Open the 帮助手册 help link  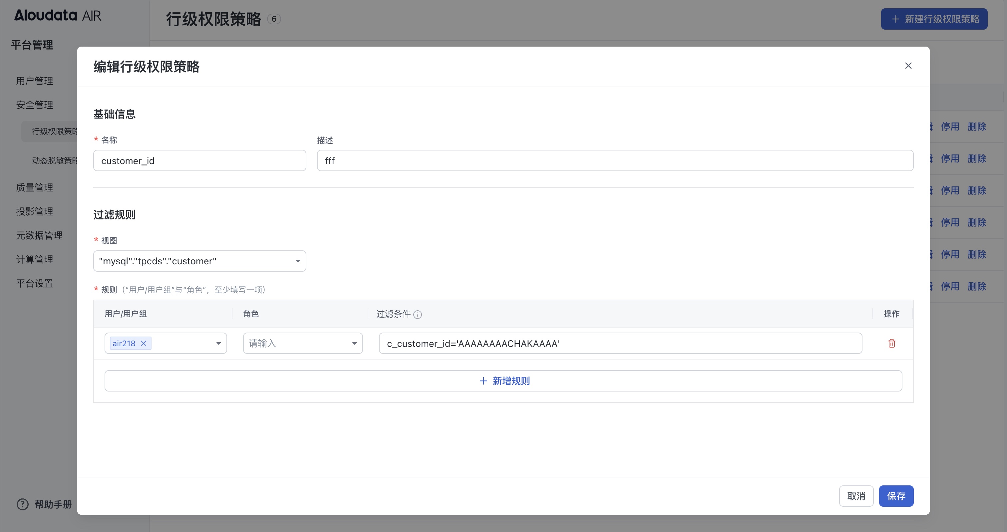pos(53,504)
